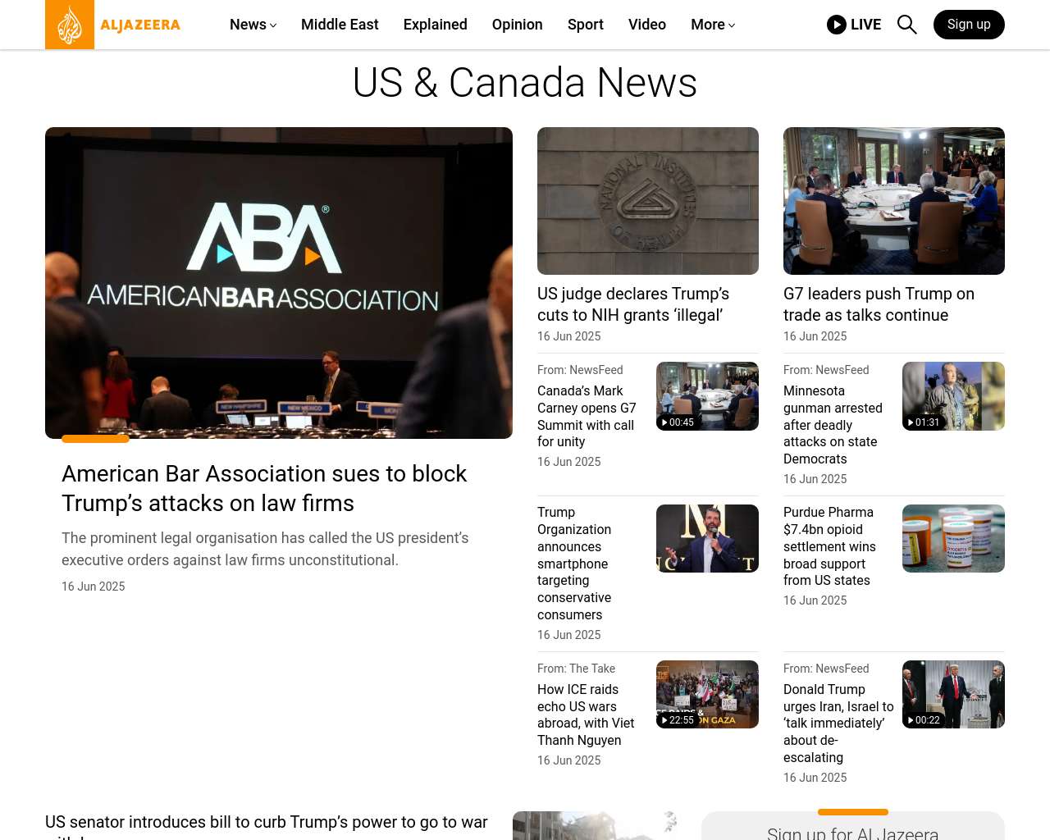Play the 22:55 ICE raids episode
Screen dimensions: 1050x840
click(x=707, y=694)
